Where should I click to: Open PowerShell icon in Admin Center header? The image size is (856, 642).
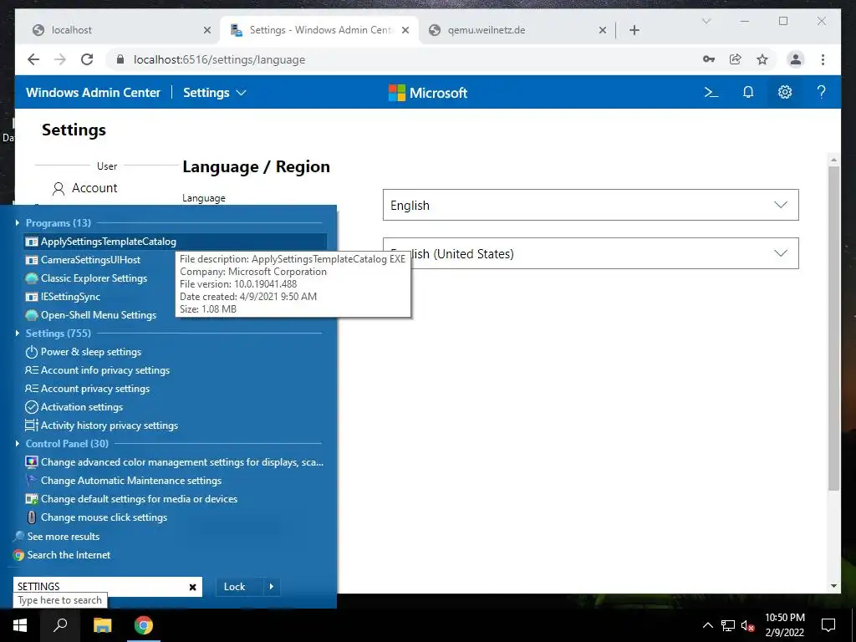point(711,92)
